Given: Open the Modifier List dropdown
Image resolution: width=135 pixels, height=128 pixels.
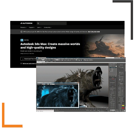Looking at the screenshot, I should click(113, 66).
